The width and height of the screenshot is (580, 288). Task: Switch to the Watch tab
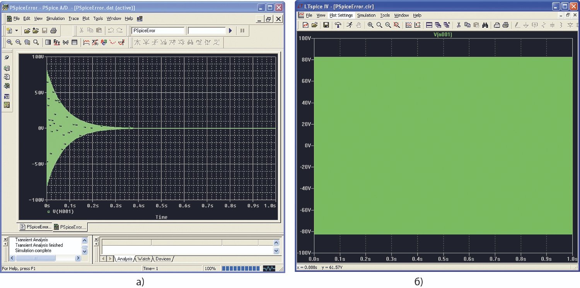coord(143,259)
